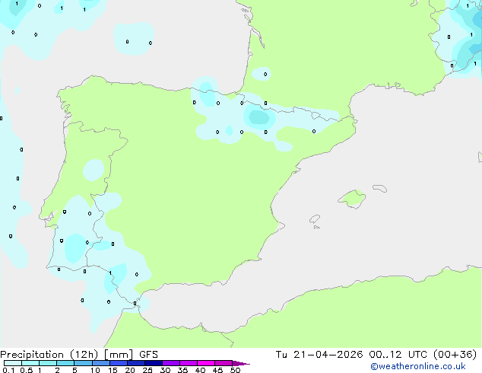Click the '50' legend scale label
Screen dimensions: 482x373
click(235, 370)
